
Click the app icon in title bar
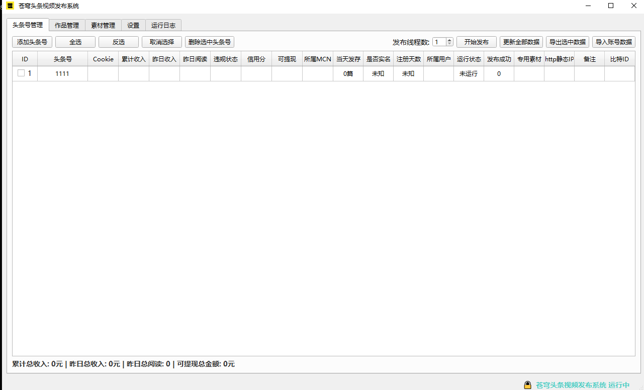(x=10, y=6)
